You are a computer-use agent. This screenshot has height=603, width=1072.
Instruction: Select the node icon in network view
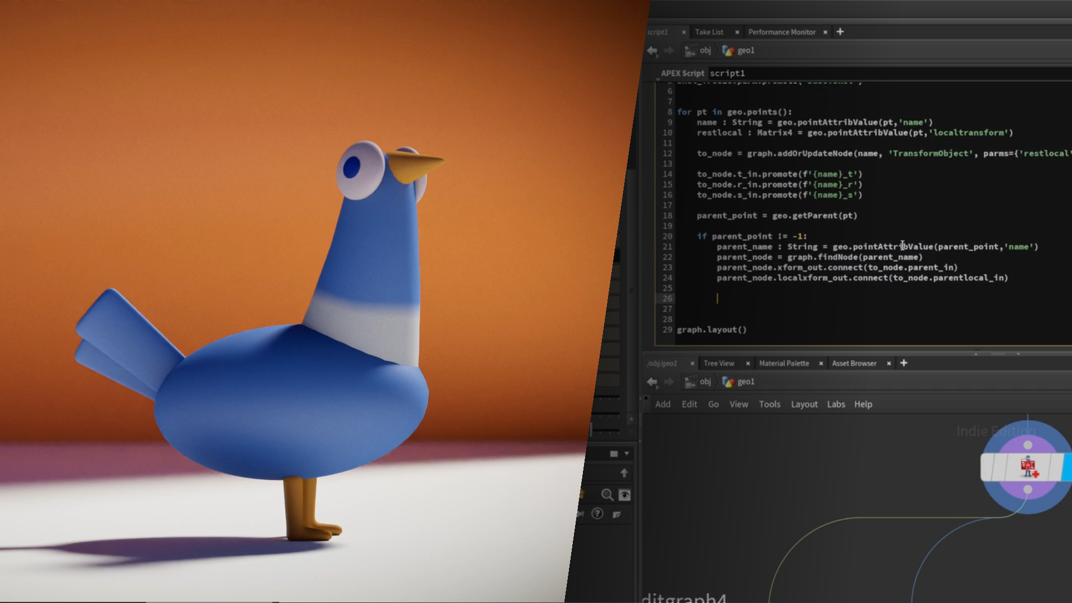tap(1028, 467)
